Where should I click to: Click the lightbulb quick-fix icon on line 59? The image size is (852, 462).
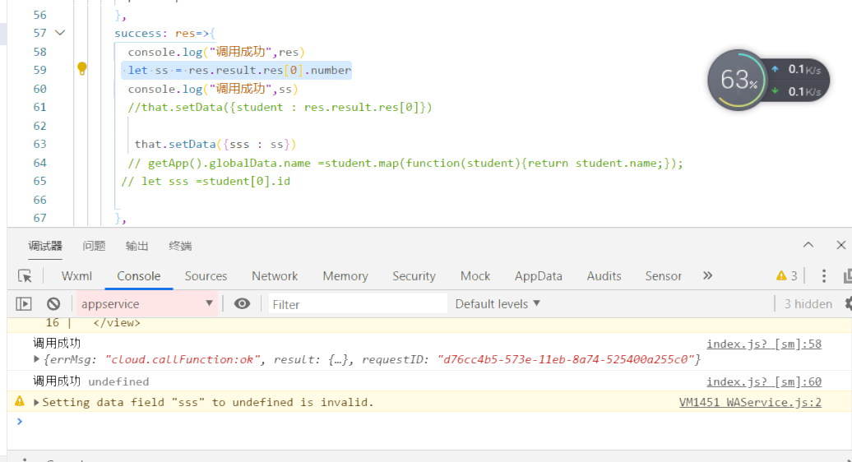(x=82, y=69)
